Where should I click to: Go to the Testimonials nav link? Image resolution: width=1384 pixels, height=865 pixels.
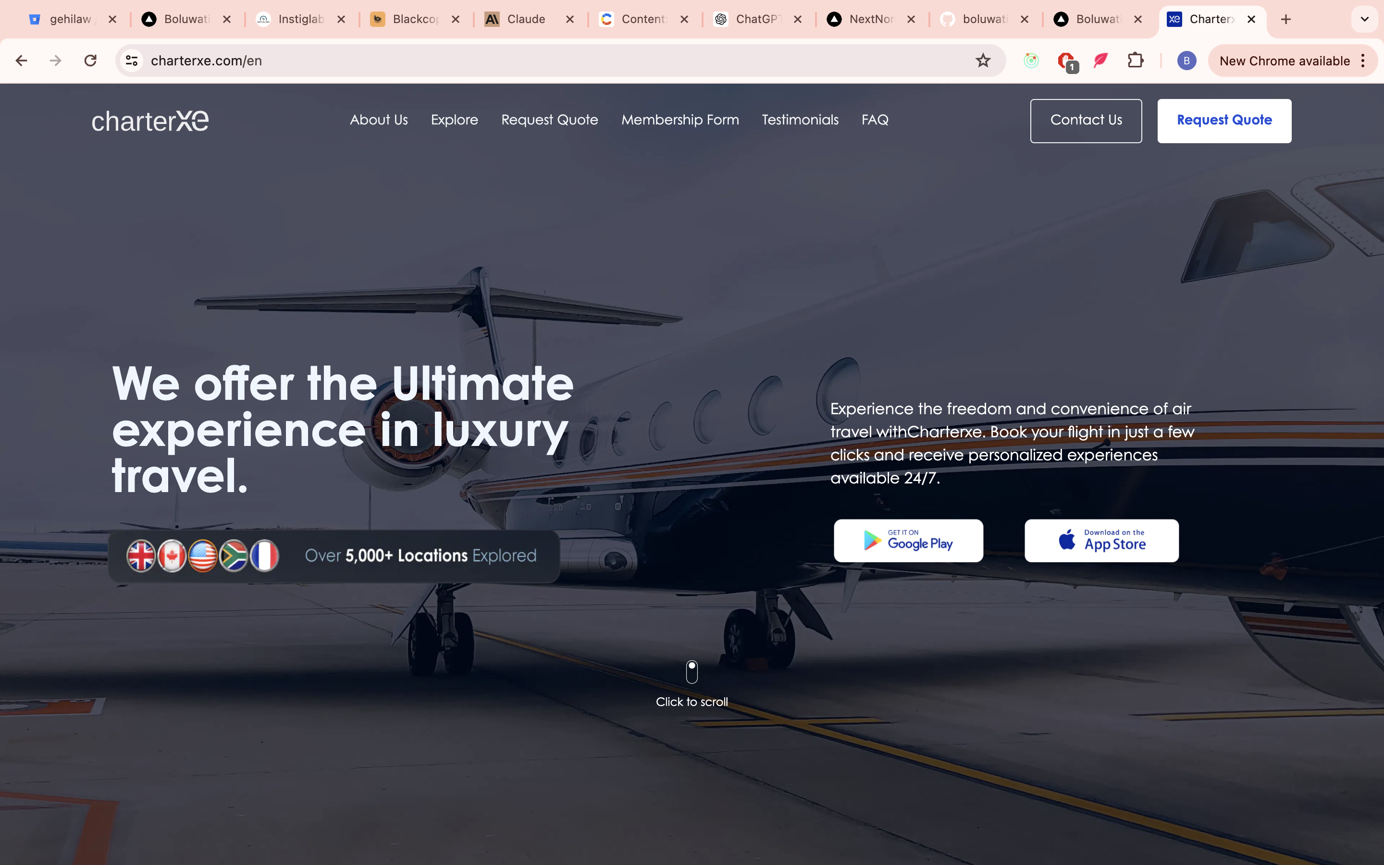click(x=800, y=120)
